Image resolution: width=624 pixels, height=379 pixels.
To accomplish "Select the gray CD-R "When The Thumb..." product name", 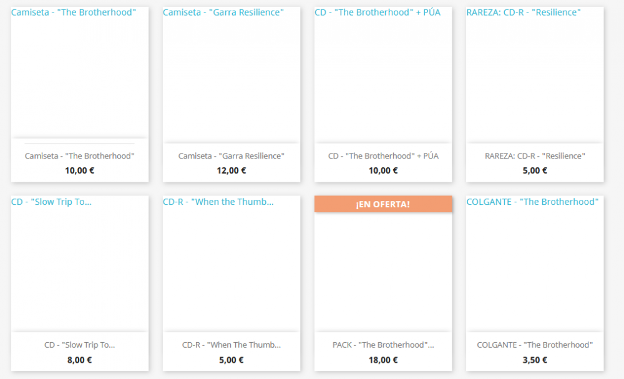I will (x=232, y=345).
